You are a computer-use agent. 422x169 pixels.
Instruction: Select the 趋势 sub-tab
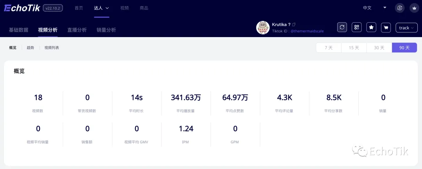click(30, 48)
